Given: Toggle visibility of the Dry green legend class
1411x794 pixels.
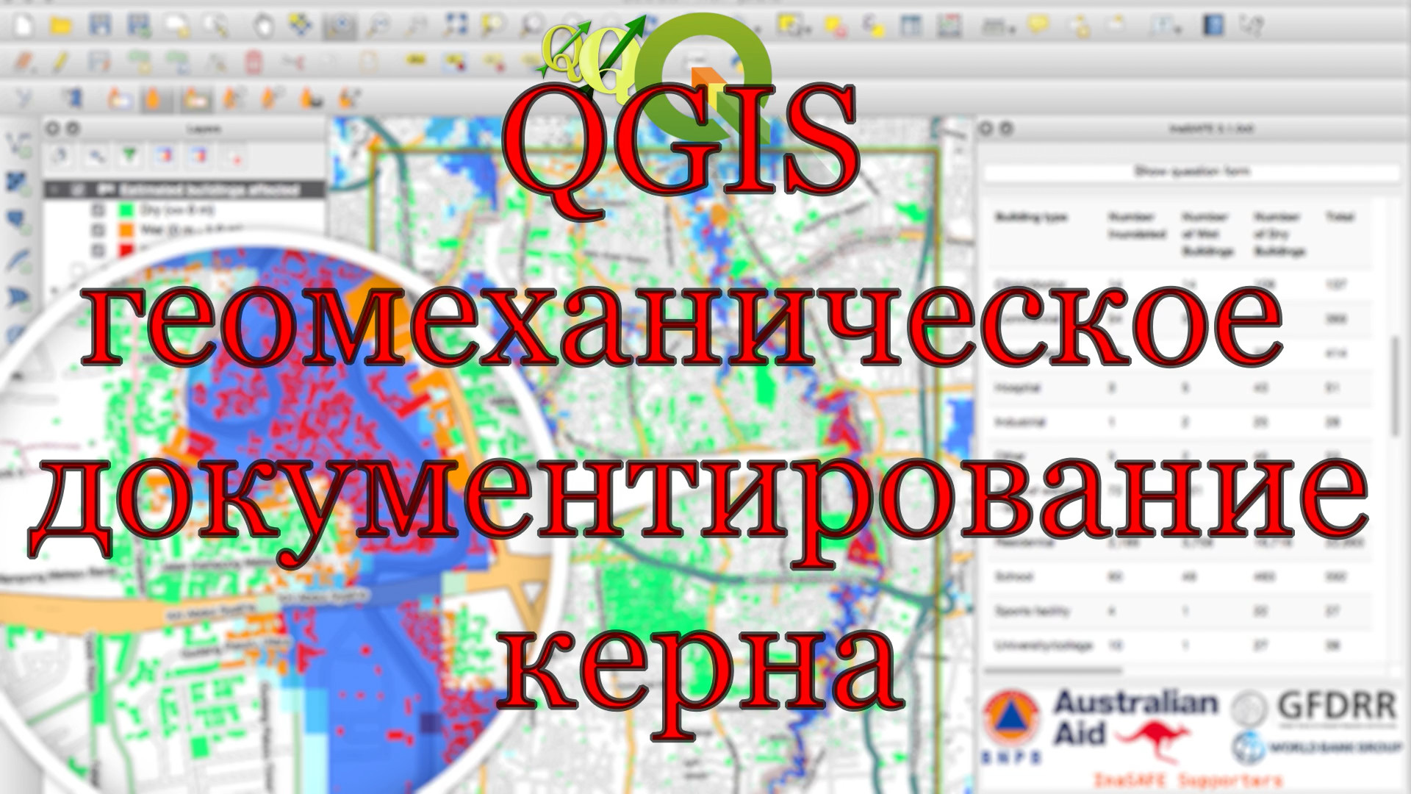Looking at the screenshot, I should point(98,211).
